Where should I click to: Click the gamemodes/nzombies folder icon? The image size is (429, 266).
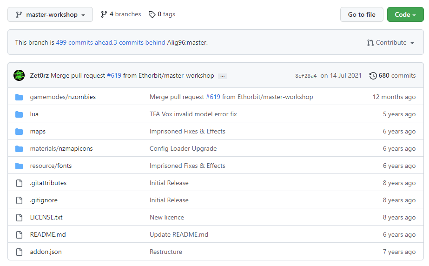coord(19,97)
